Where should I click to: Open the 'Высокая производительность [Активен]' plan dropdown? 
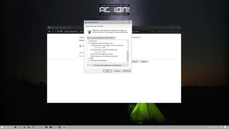tap(101, 38)
